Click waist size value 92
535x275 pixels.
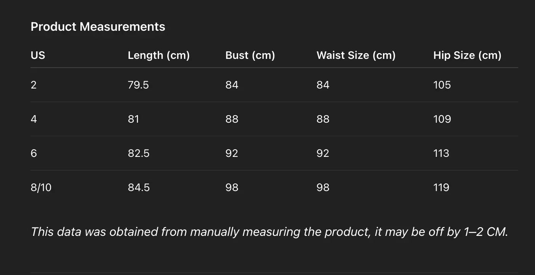[x=323, y=153]
